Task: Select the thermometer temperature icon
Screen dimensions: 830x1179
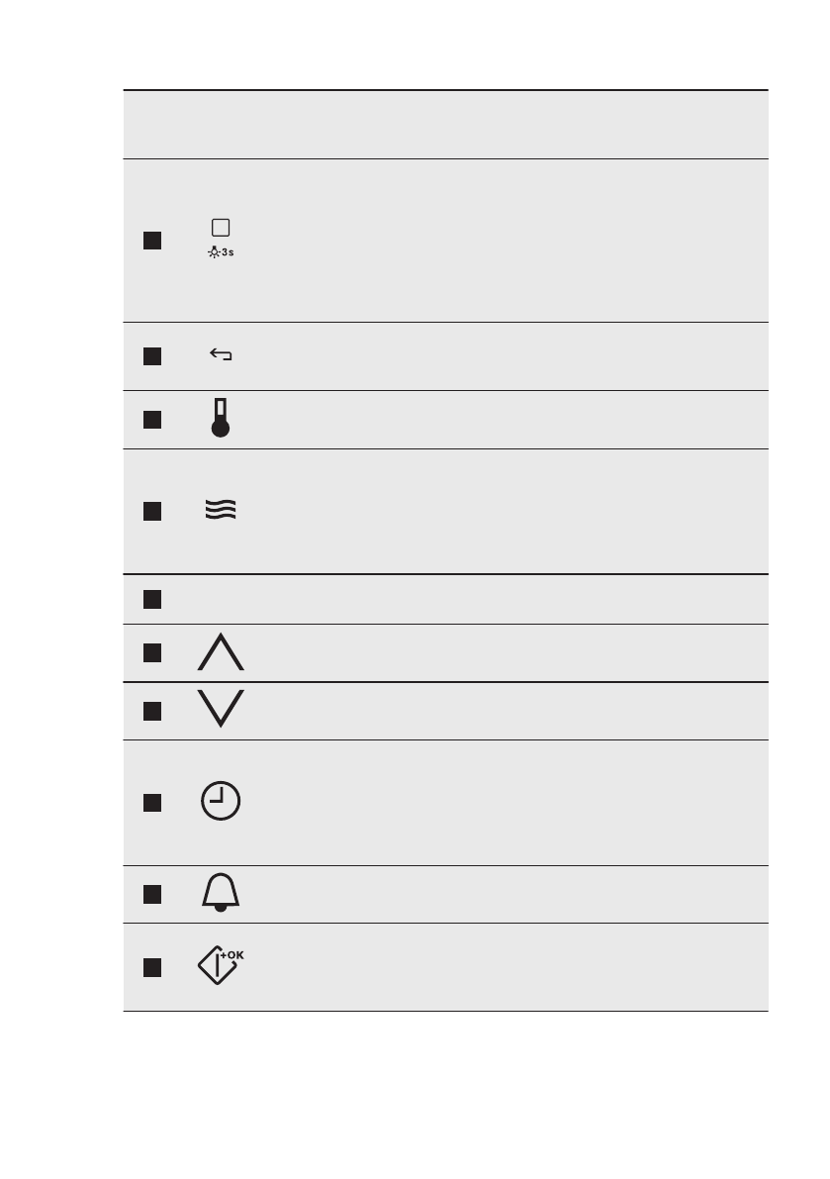Action: [x=221, y=419]
